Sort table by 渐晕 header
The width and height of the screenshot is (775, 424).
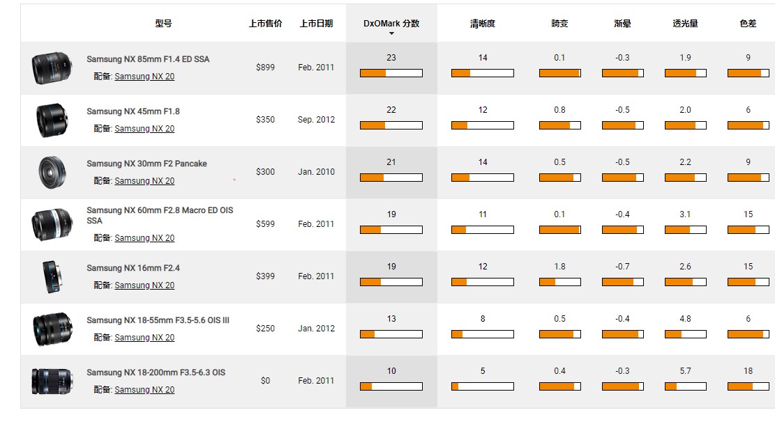[622, 23]
